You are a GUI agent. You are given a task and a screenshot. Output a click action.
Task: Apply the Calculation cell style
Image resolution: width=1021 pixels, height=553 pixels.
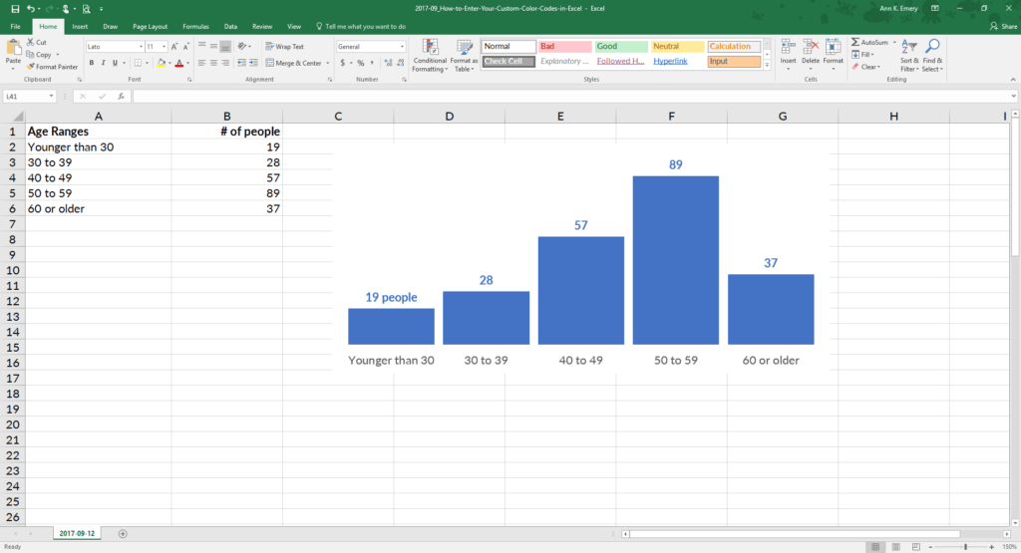(734, 46)
